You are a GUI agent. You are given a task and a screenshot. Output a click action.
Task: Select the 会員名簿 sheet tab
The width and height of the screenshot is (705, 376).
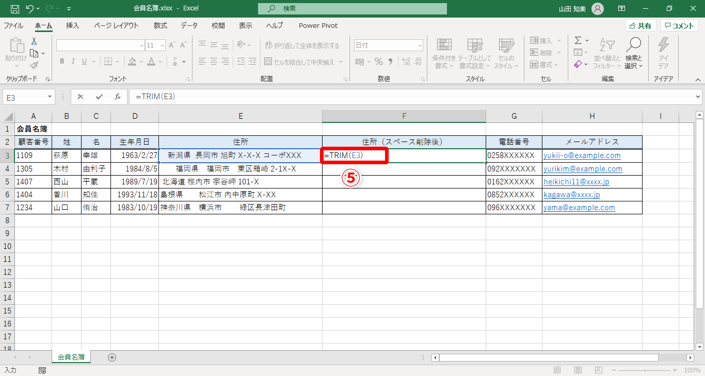click(x=71, y=357)
